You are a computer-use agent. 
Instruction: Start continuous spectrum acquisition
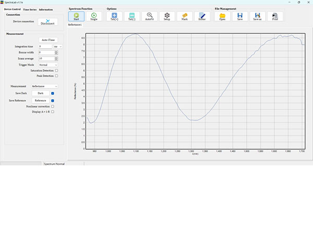(76, 16)
